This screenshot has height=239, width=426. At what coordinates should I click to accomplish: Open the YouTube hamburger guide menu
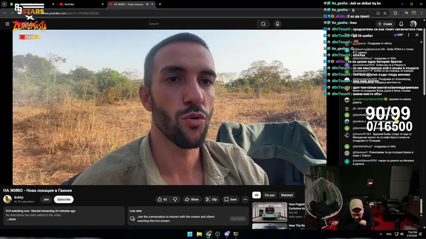tap(7, 24)
